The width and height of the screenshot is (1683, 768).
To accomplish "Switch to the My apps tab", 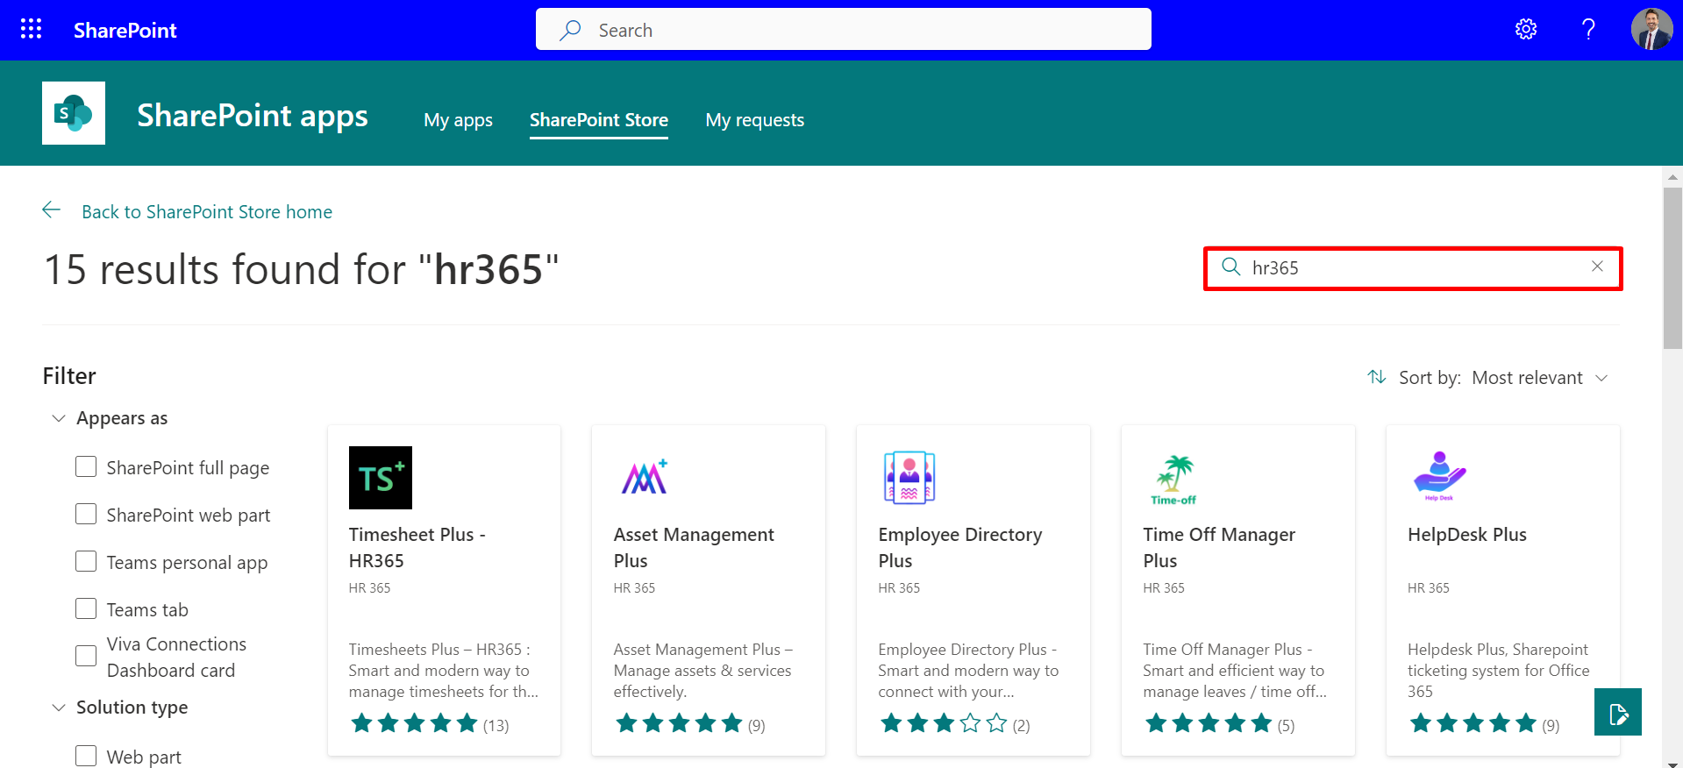I will 458,120.
